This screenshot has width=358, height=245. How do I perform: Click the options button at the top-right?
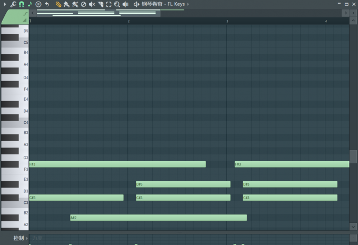click(353, 13)
